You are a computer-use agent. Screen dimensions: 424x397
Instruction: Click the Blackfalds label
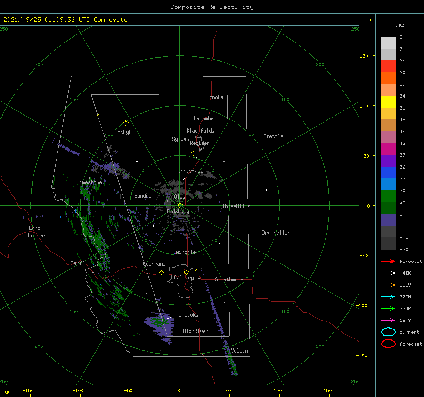(200, 131)
